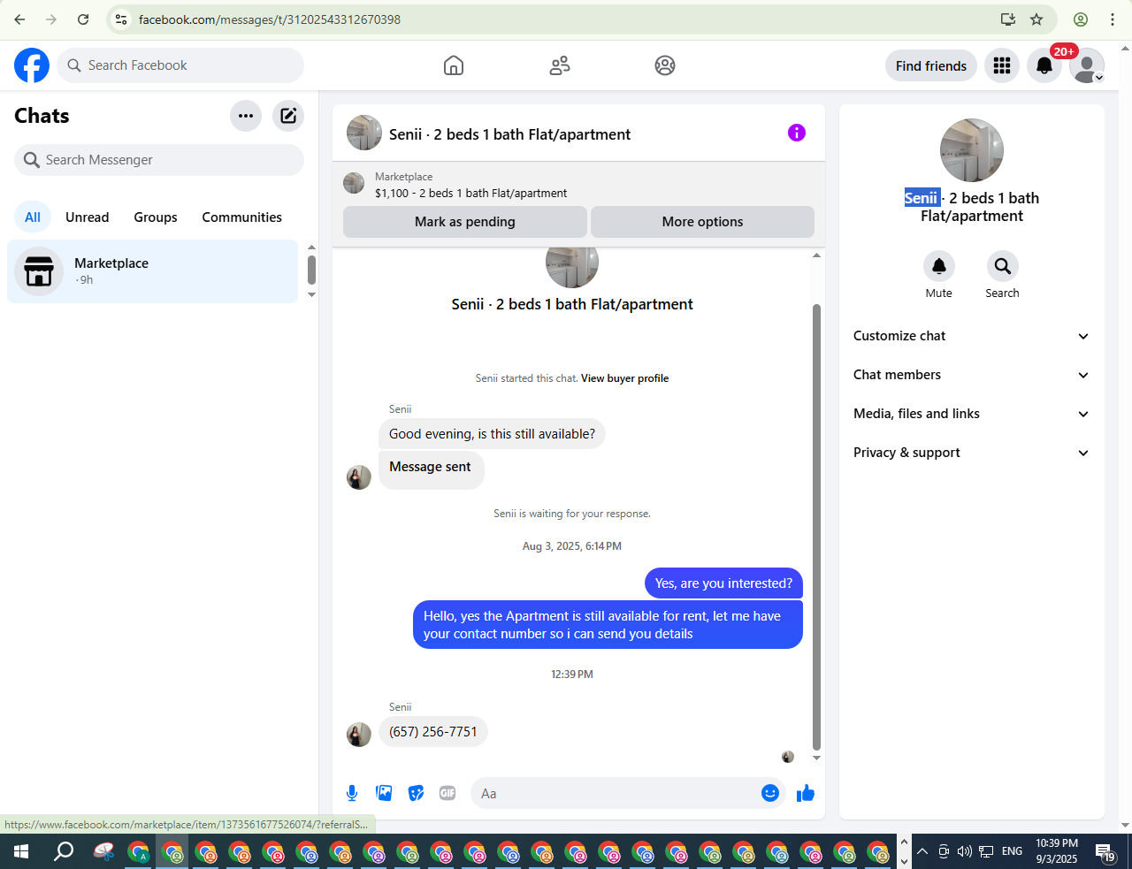
Task: Reload the Facebook page
Action: click(x=83, y=19)
